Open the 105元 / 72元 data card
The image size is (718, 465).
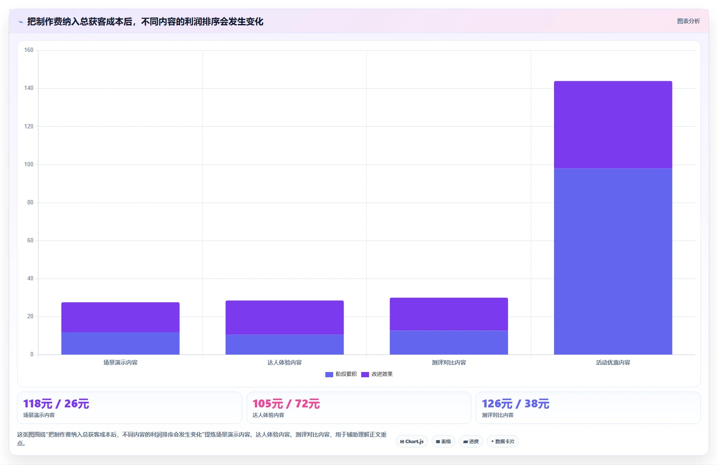[359, 408]
